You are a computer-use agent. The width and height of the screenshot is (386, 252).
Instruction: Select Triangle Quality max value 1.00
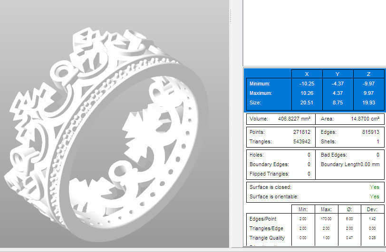326,238
